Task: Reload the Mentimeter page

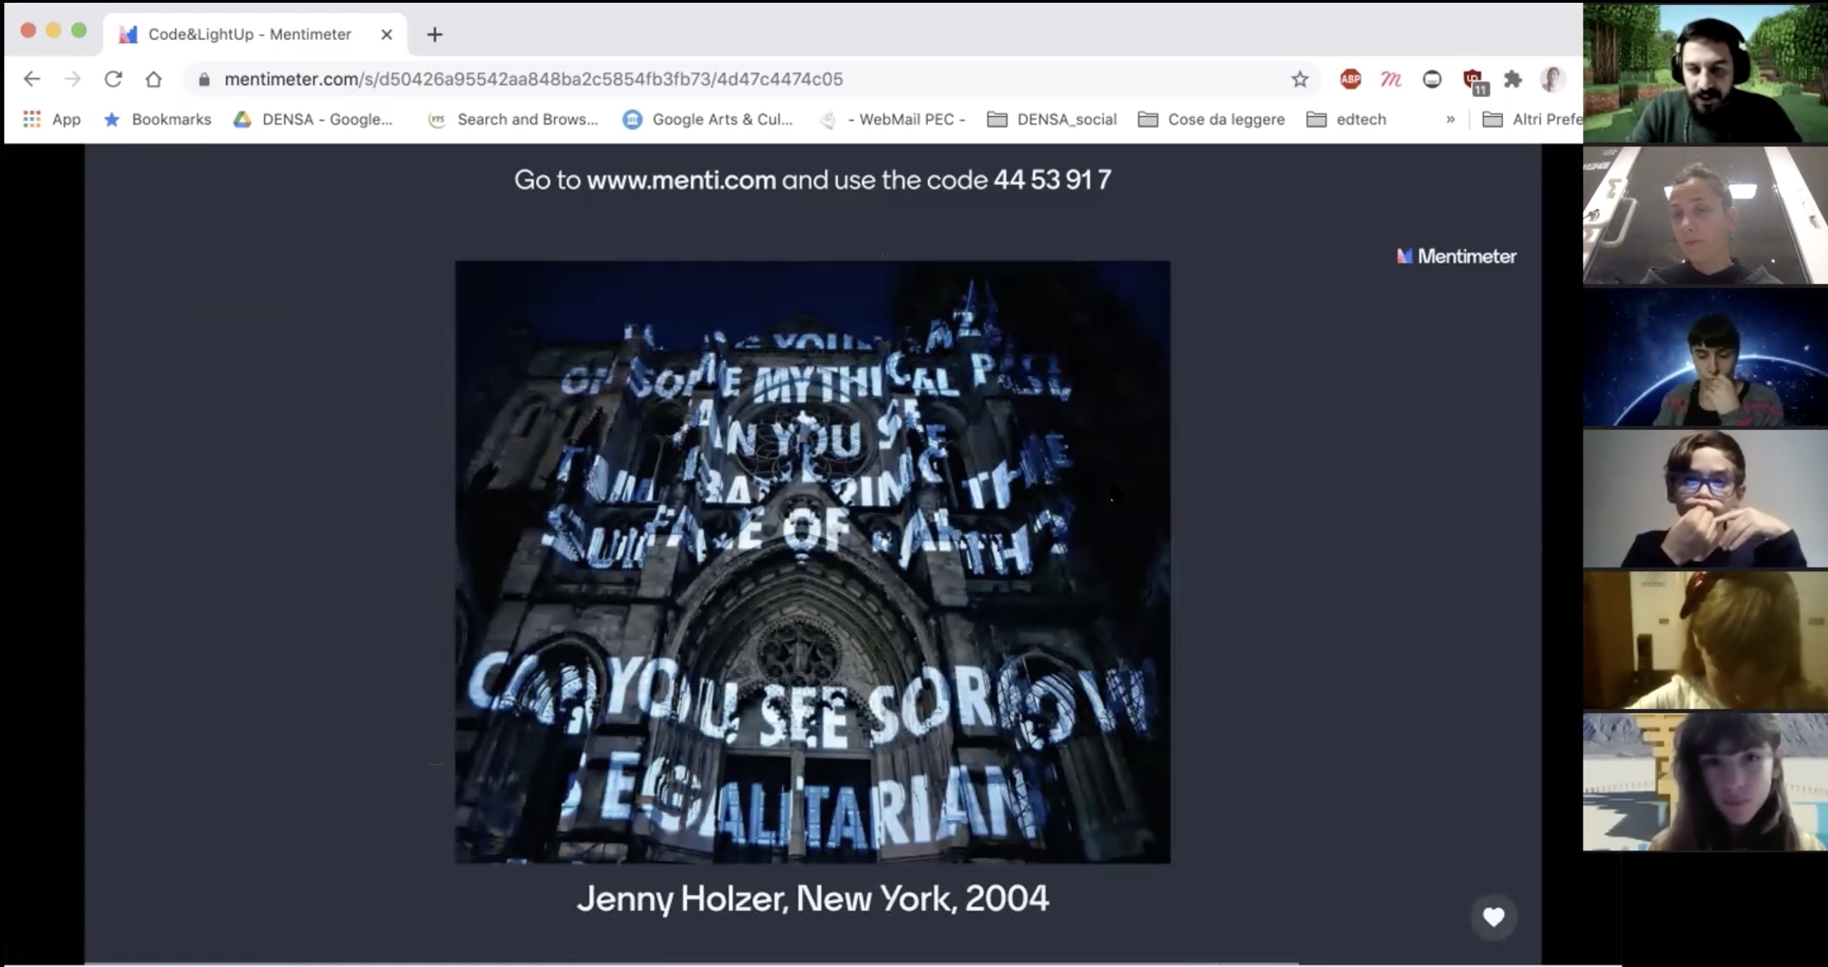Action: click(113, 79)
